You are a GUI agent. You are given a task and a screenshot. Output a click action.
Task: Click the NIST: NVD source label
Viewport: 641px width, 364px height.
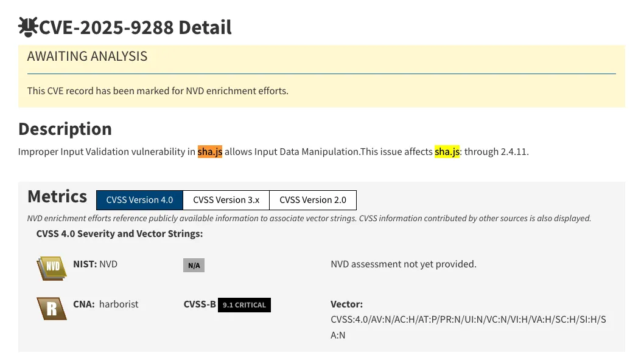click(x=95, y=264)
